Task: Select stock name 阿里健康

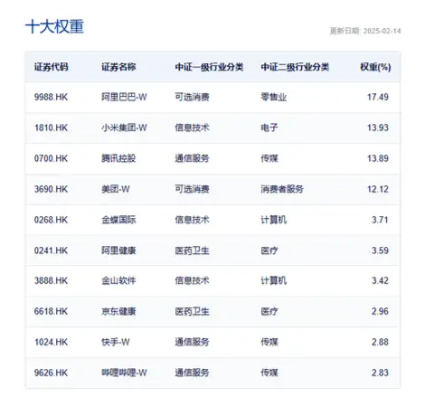Action: pos(118,250)
